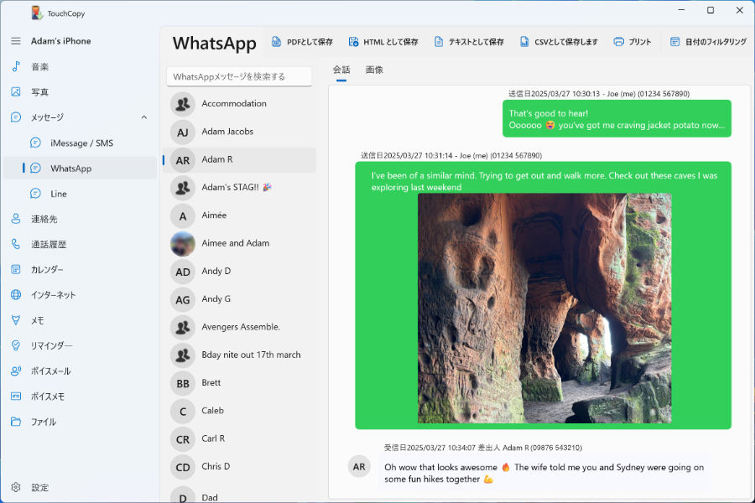Click the 'Oh wow that looks awesome' message

544,473
